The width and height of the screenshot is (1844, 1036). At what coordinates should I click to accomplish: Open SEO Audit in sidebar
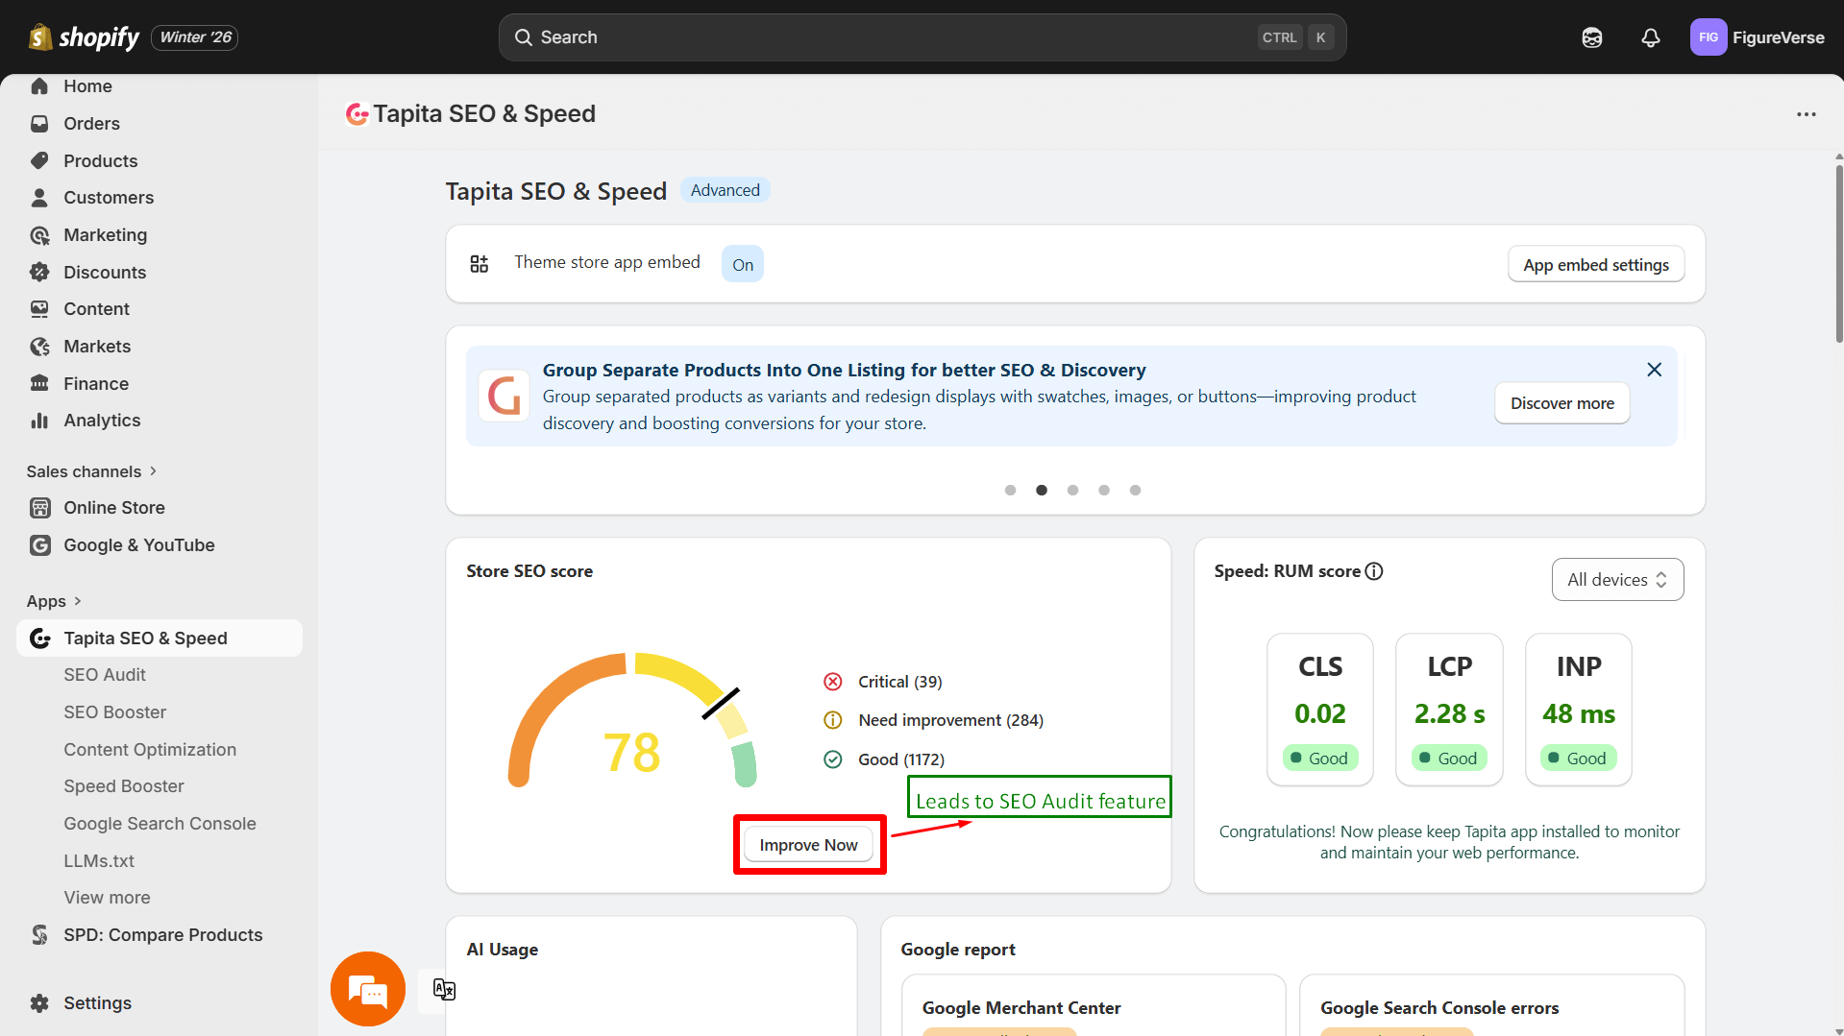pos(105,675)
